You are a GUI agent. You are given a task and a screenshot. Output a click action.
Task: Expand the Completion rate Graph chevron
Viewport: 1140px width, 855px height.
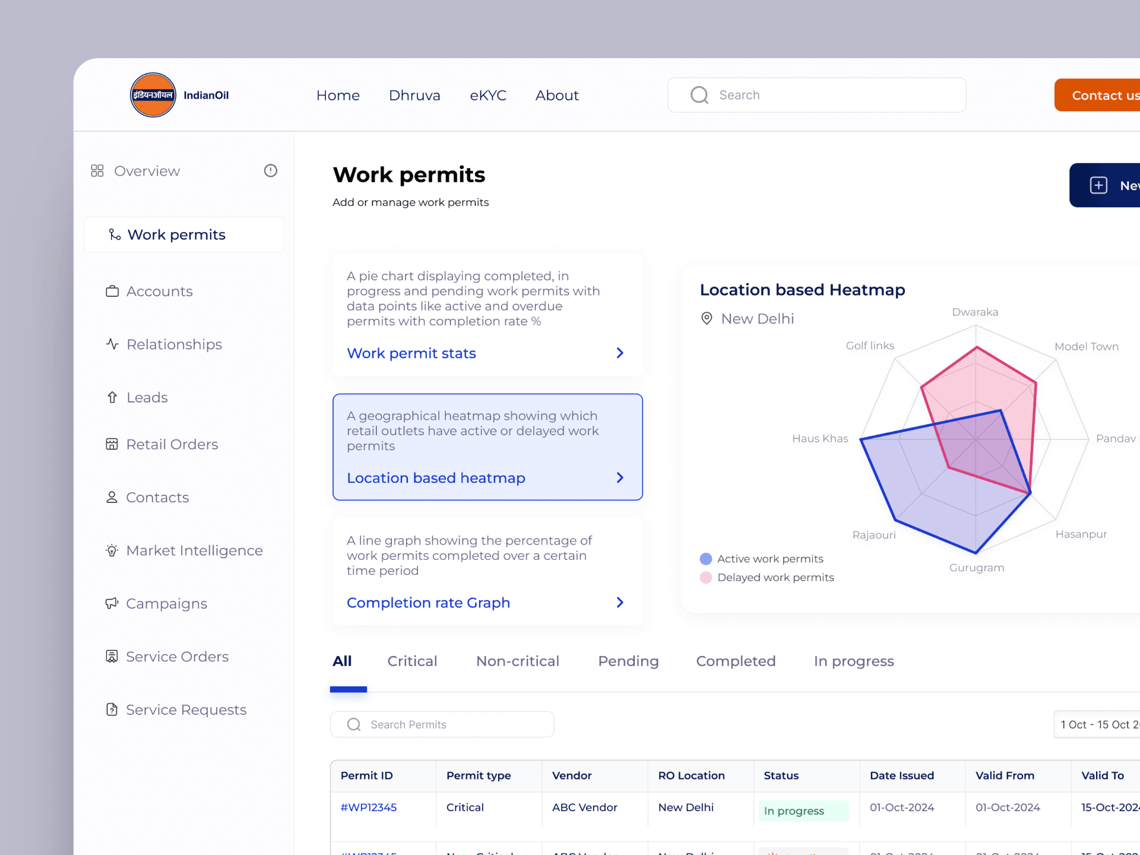click(x=620, y=603)
